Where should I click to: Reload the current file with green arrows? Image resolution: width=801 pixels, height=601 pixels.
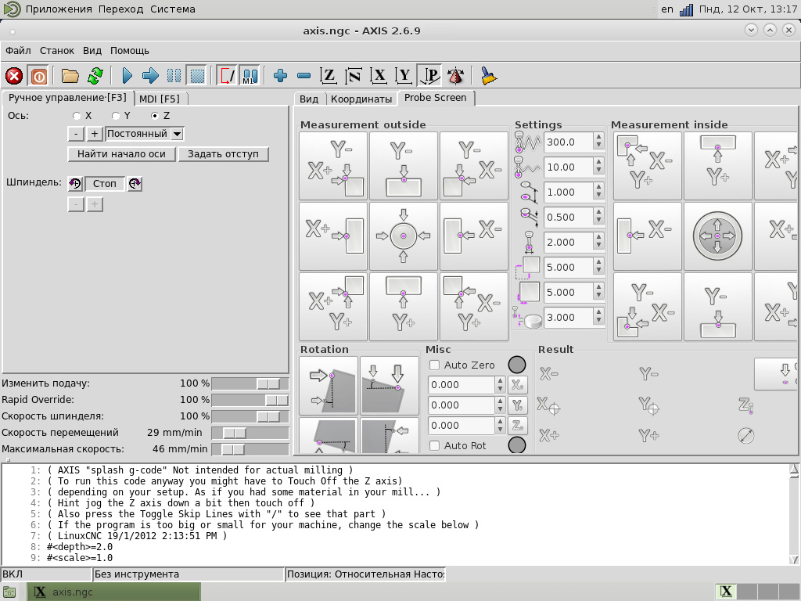coord(95,76)
